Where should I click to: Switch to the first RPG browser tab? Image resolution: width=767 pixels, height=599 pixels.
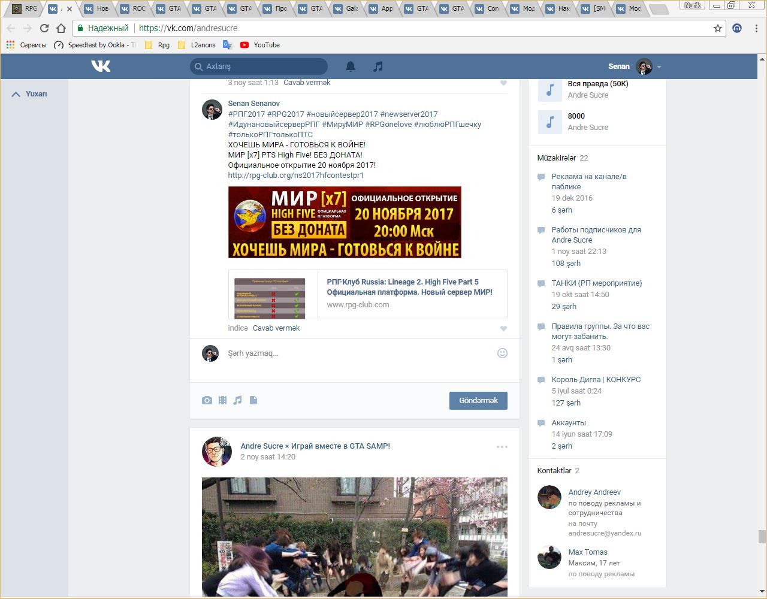pos(26,8)
